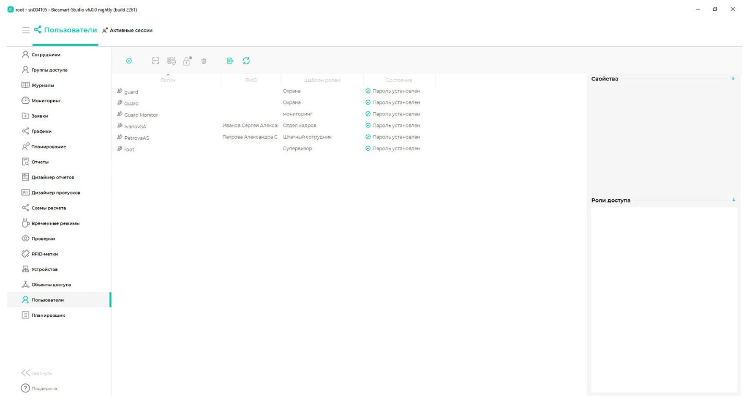Click the Поддержка help icon
Viewport: 747px width, 407px height.
click(25, 389)
